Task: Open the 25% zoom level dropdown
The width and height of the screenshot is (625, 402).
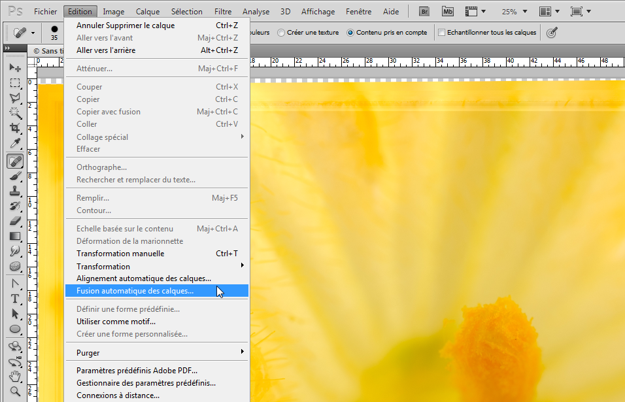Action: (515, 12)
